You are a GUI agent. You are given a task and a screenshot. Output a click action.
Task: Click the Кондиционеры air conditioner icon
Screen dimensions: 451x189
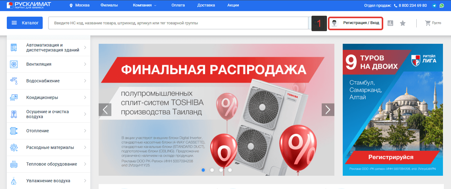click(14, 97)
